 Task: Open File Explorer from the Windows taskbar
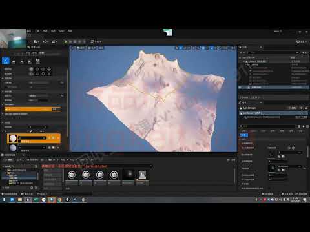20,200
